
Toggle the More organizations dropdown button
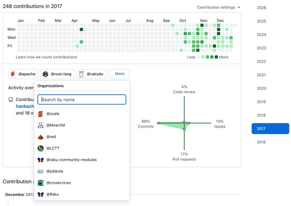coord(119,74)
